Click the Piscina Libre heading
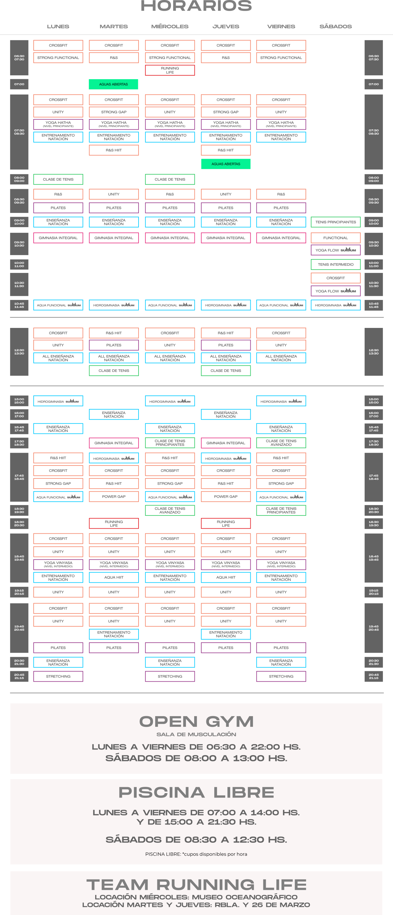Screen dimensions: 393x915 click(x=196, y=792)
